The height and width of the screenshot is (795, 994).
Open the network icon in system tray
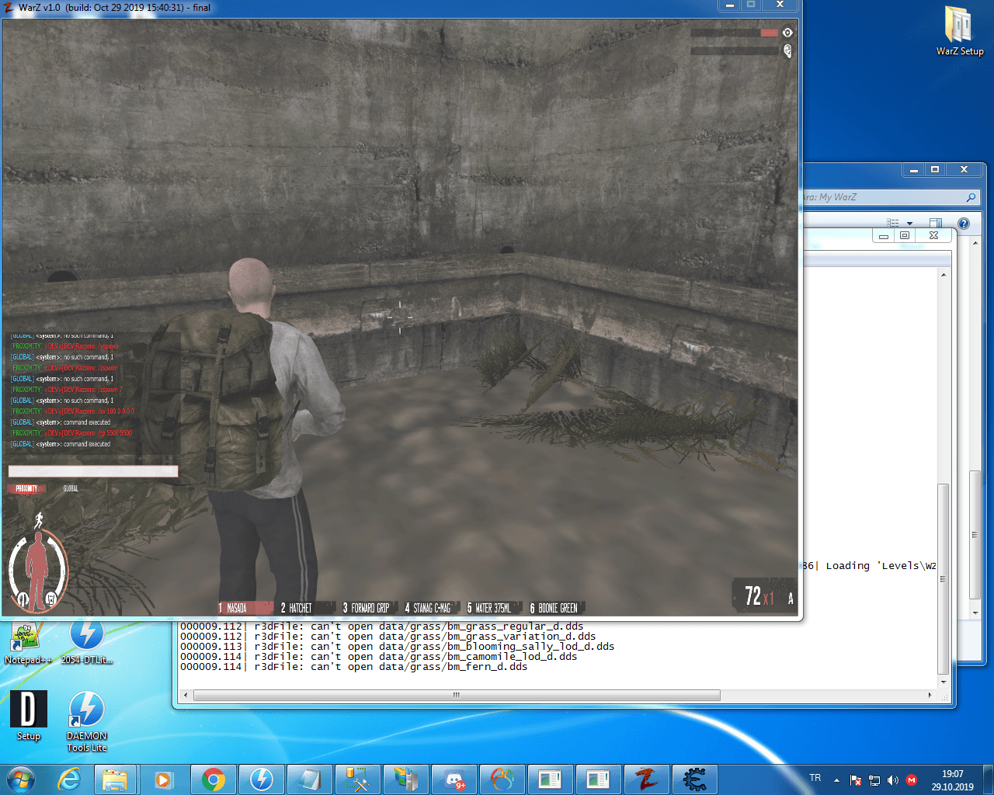point(874,780)
